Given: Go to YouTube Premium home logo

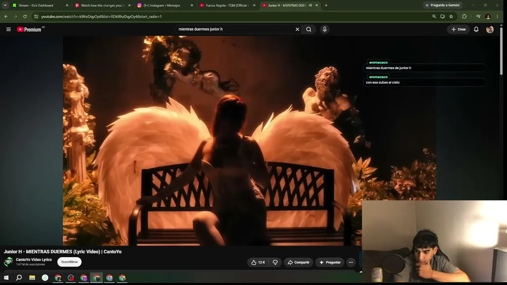Looking at the screenshot, I should pos(29,29).
